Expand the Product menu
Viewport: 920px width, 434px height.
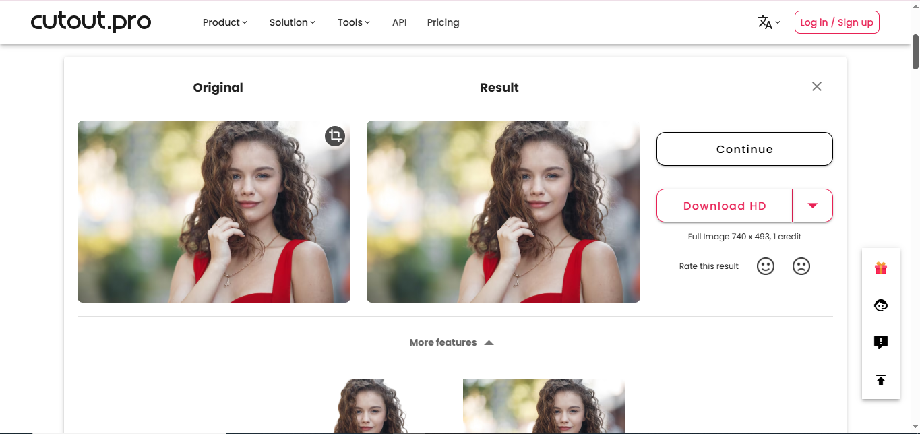pyautogui.click(x=224, y=22)
